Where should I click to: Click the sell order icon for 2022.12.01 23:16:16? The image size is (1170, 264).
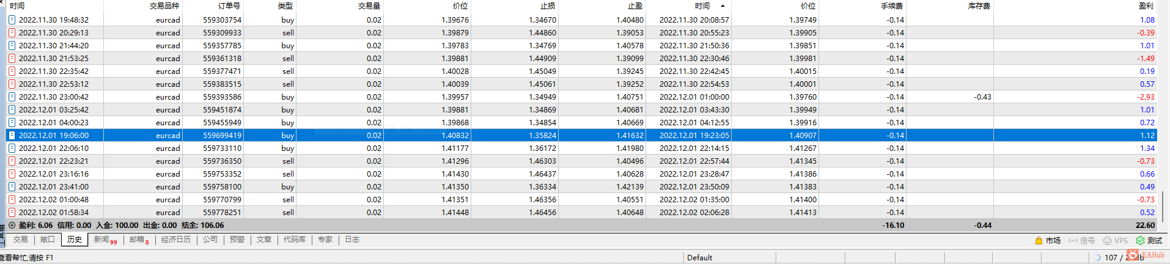coord(12,174)
